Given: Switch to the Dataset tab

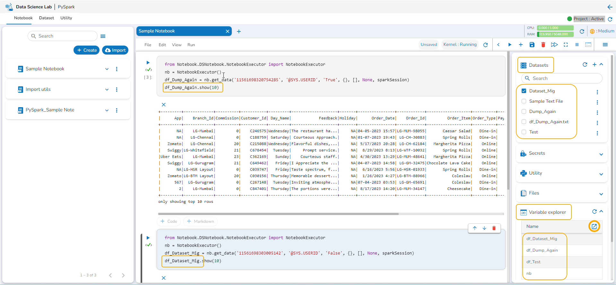Looking at the screenshot, I should click(47, 18).
